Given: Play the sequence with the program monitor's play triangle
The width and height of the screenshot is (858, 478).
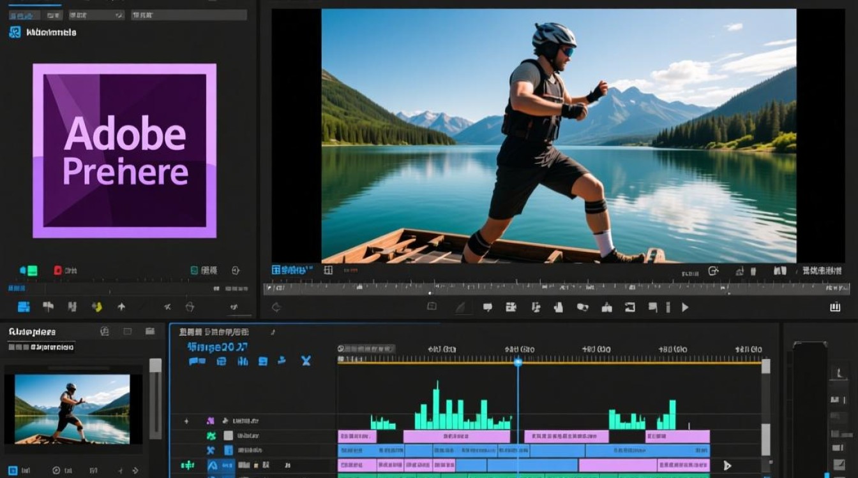Looking at the screenshot, I should click(685, 307).
